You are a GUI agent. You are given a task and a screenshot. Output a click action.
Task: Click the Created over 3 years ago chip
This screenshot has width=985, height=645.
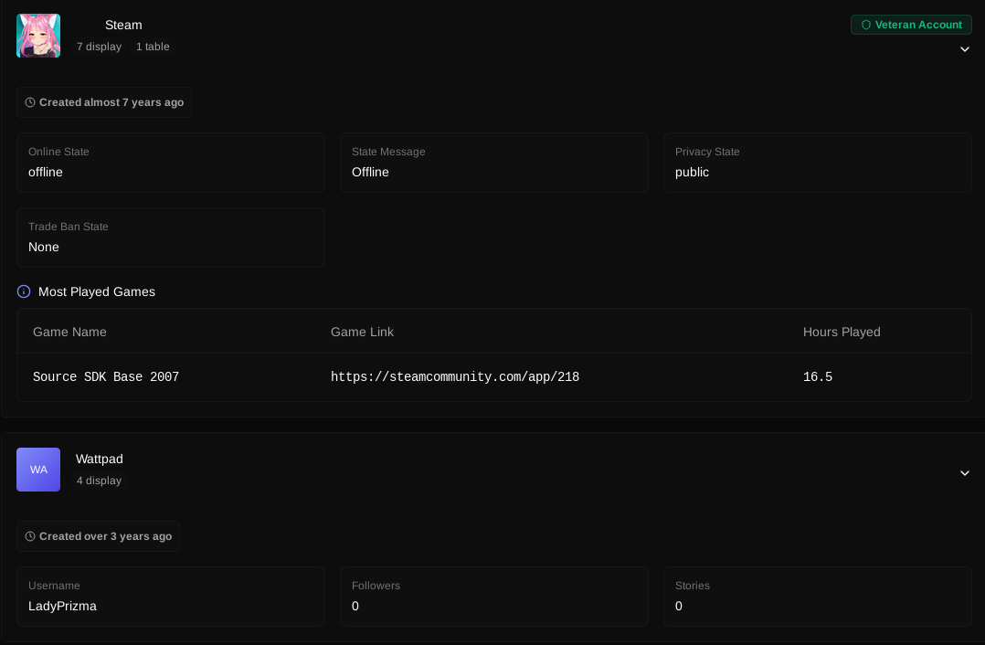[98, 536]
